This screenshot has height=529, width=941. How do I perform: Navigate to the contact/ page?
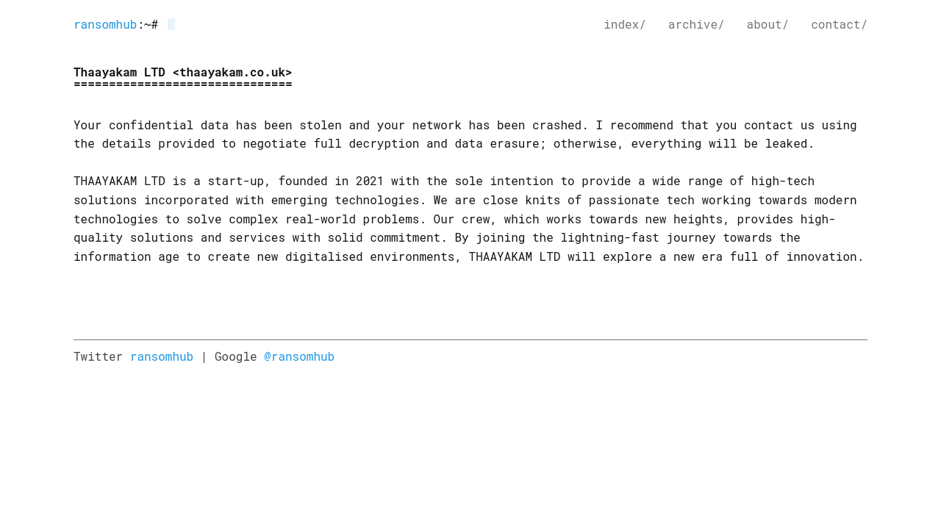click(839, 24)
